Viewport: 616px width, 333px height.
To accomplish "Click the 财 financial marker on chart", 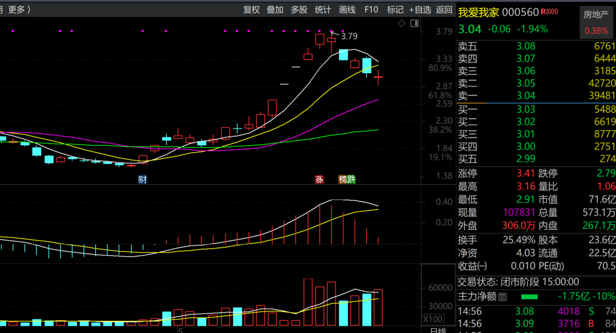I will (x=142, y=180).
